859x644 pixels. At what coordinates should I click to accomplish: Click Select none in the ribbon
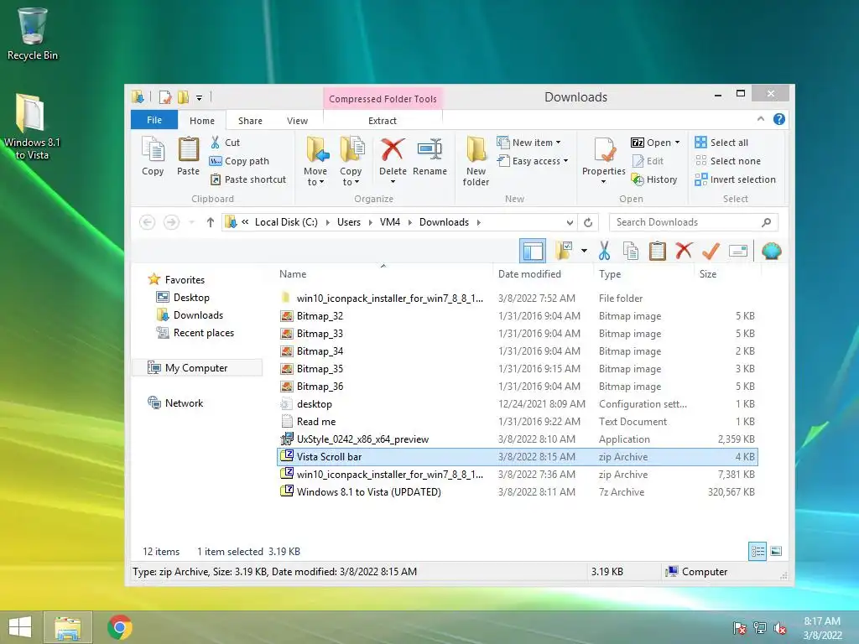[x=727, y=161]
